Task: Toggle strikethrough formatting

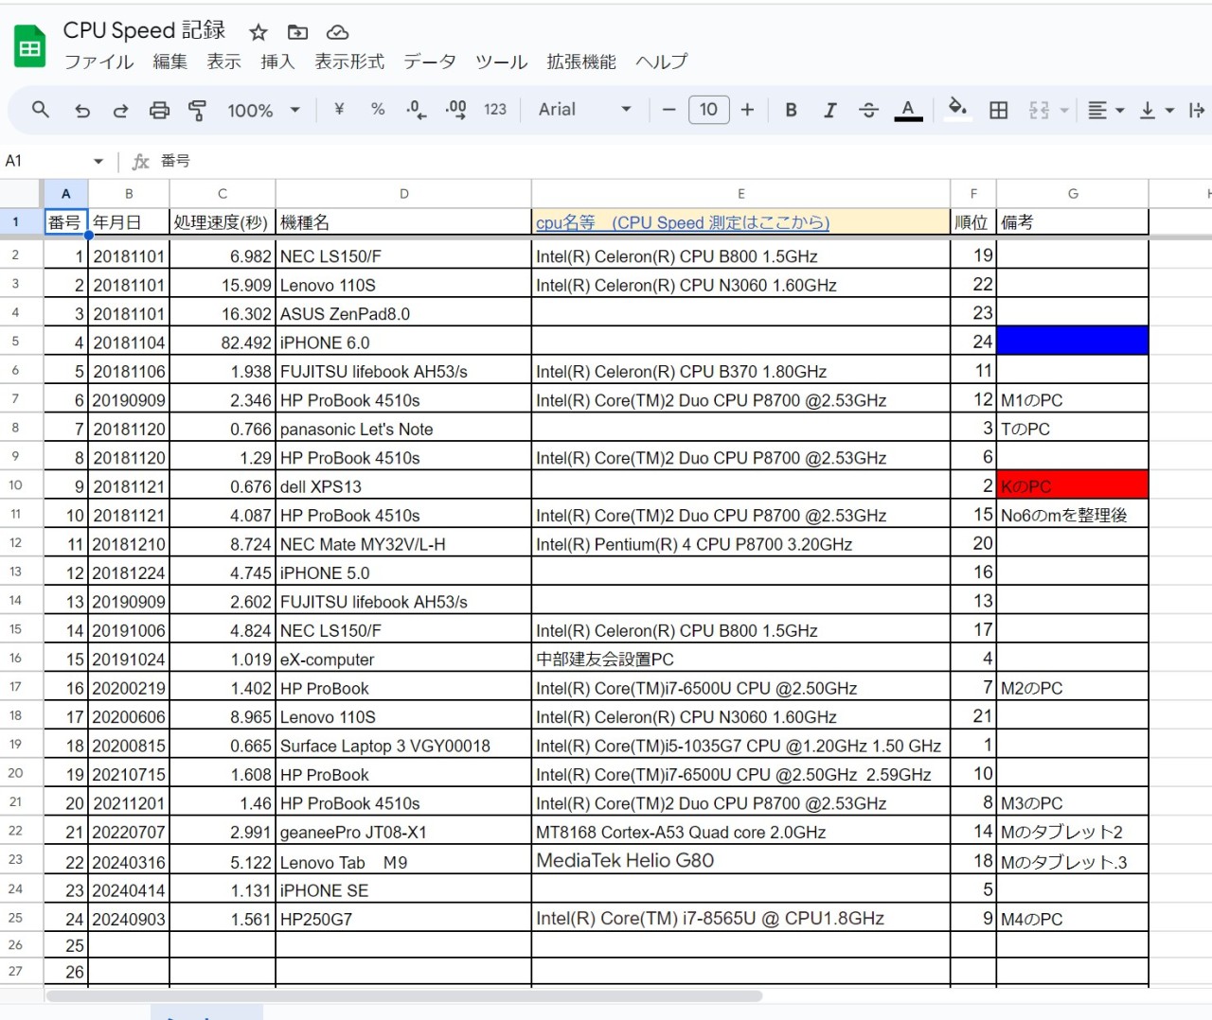Action: (868, 111)
